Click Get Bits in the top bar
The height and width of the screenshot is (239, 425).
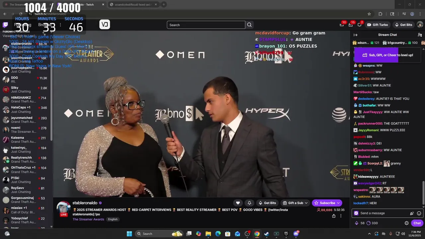tap(403, 25)
